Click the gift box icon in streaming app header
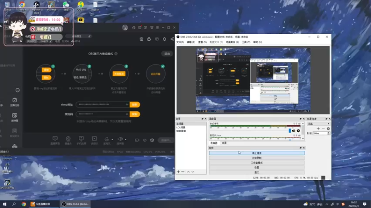The image size is (371, 208). coord(141,39)
